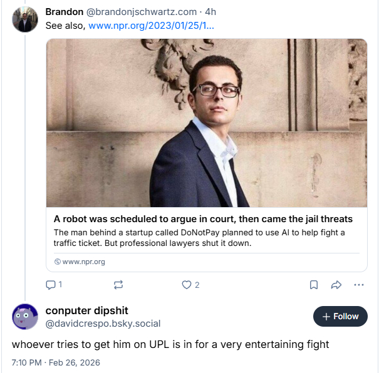Open the "A robot was scheduled" headline

click(203, 219)
